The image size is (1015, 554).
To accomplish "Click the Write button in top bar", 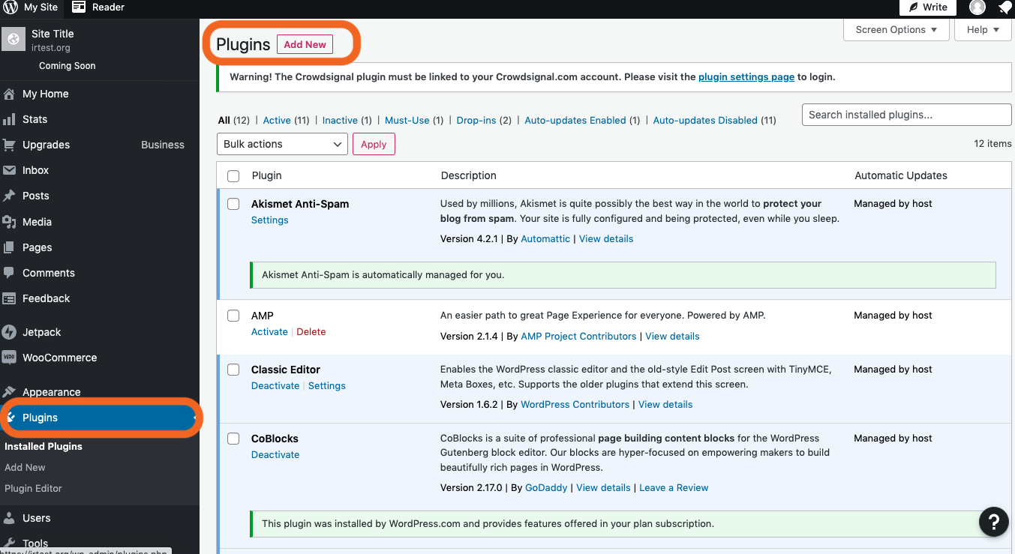I will (x=928, y=7).
